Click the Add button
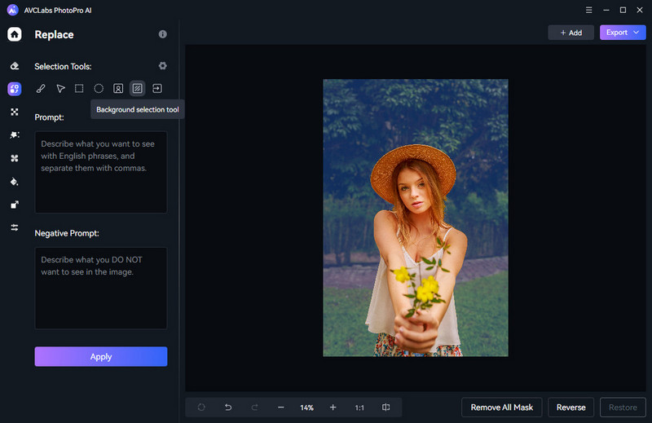This screenshot has height=423, width=652. click(x=570, y=33)
